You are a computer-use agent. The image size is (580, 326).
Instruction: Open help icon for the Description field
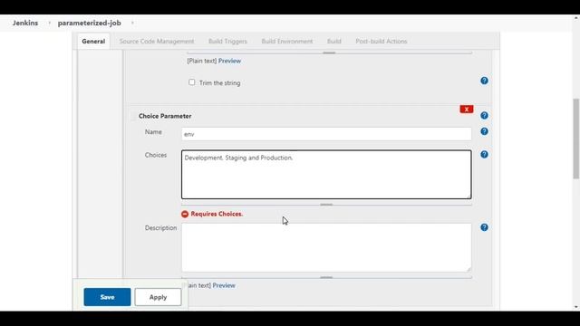click(484, 227)
